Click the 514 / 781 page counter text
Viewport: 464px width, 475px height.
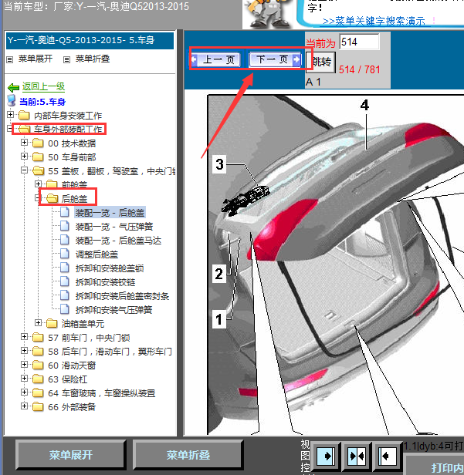pyautogui.click(x=359, y=69)
